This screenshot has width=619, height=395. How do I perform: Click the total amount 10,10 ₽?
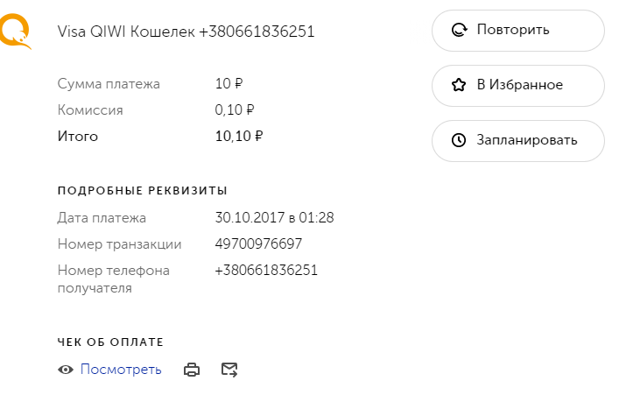click(x=239, y=137)
